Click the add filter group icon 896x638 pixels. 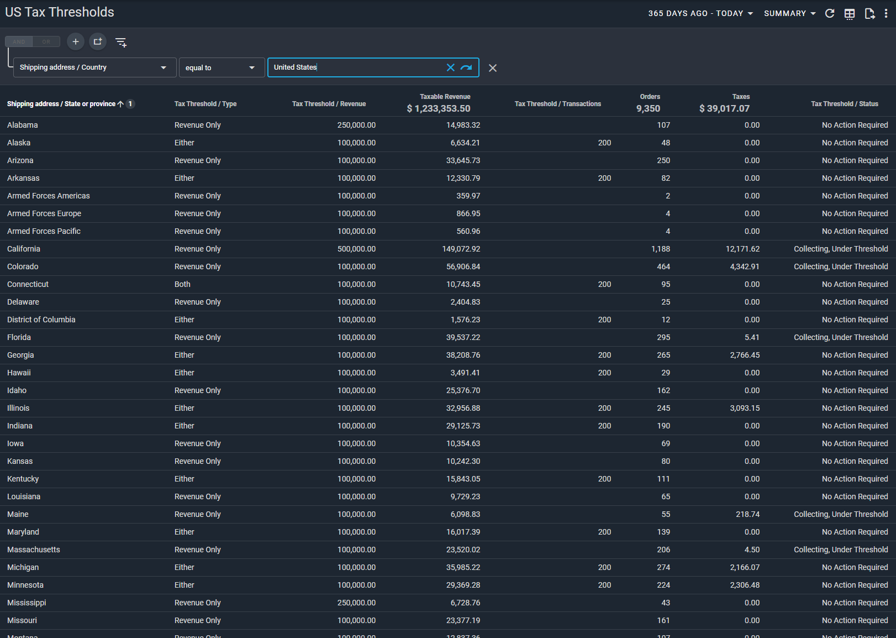98,41
